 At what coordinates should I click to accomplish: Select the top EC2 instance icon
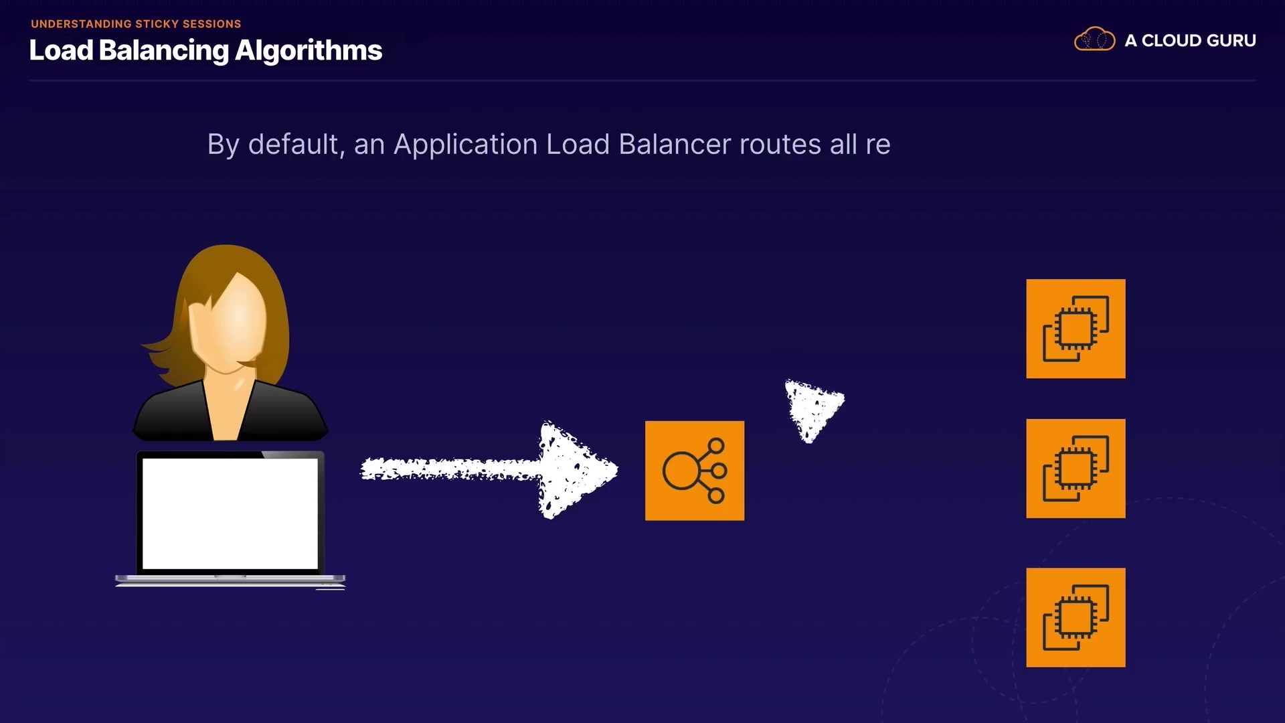(x=1076, y=329)
